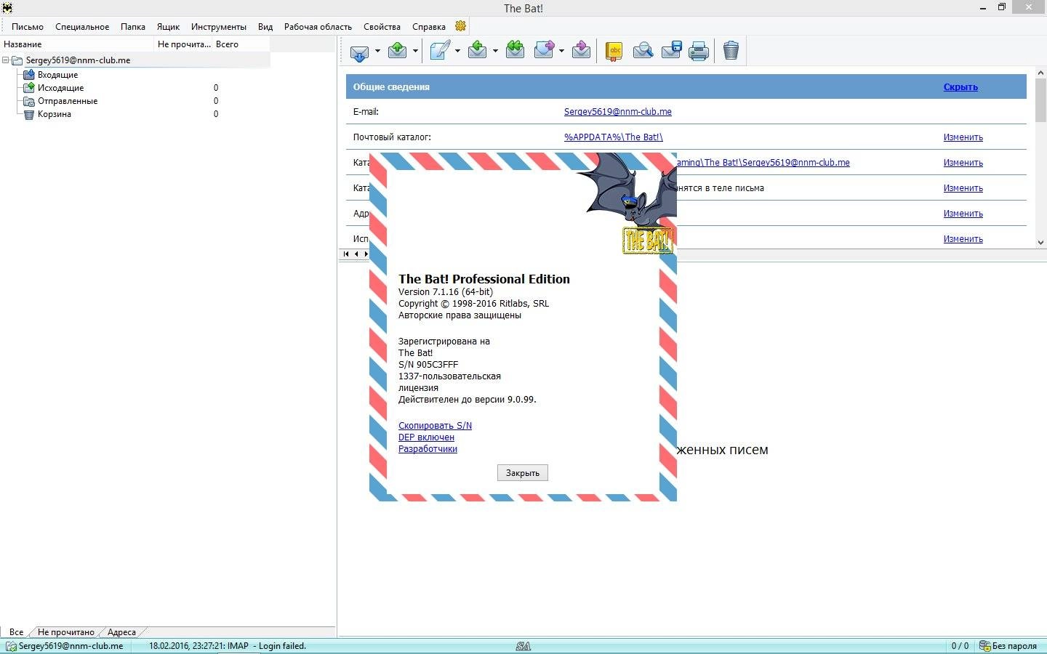Open the Ящик menu
The width and height of the screenshot is (1047, 654).
tap(168, 27)
